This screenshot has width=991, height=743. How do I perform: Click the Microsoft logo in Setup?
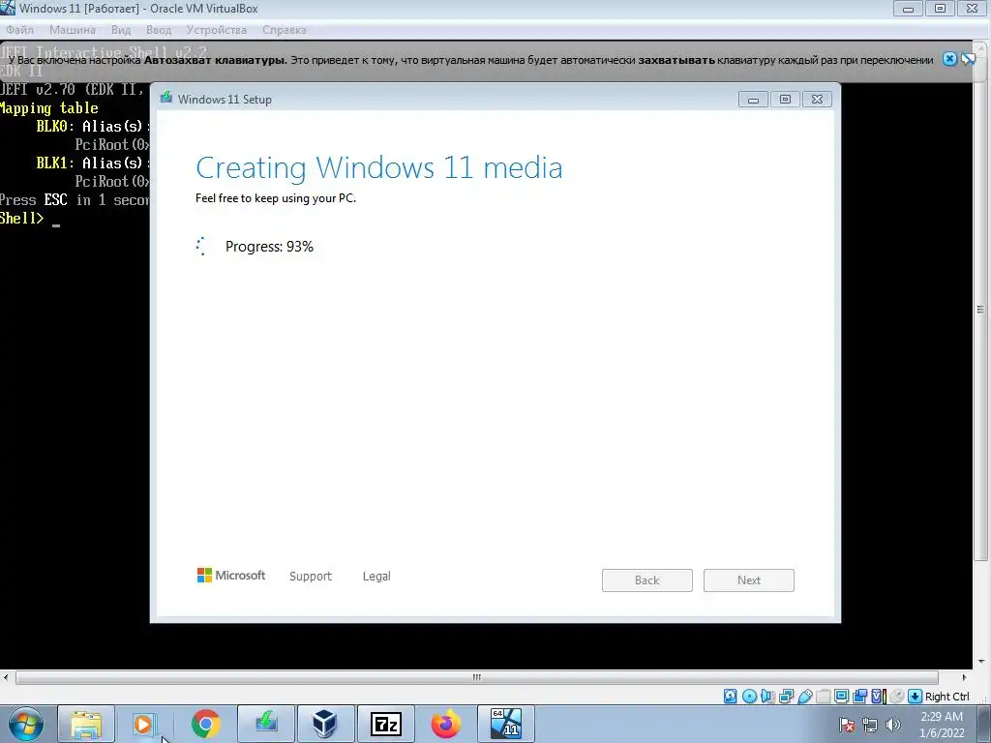click(x=231, y=575)
